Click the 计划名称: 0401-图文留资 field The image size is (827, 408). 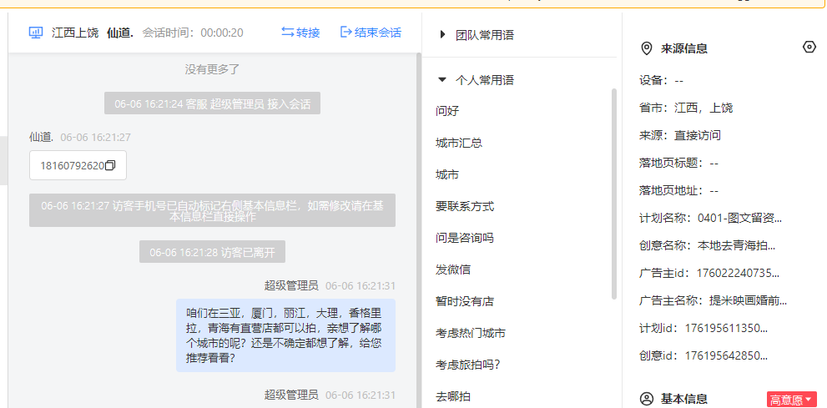[710, 218]
